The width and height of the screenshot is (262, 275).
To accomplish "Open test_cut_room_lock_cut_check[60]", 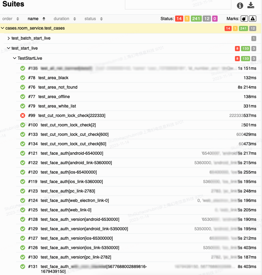I will click(x=139, y=144).
